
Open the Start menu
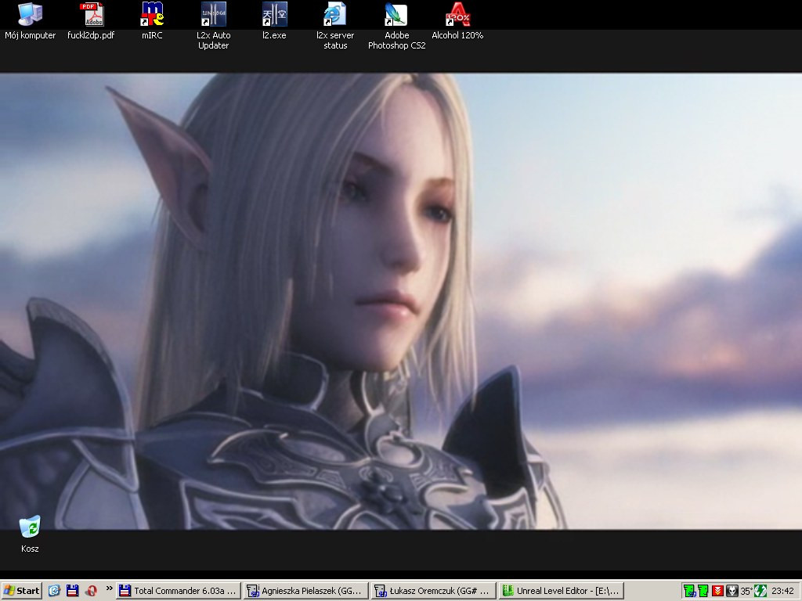tap(21, 591)
